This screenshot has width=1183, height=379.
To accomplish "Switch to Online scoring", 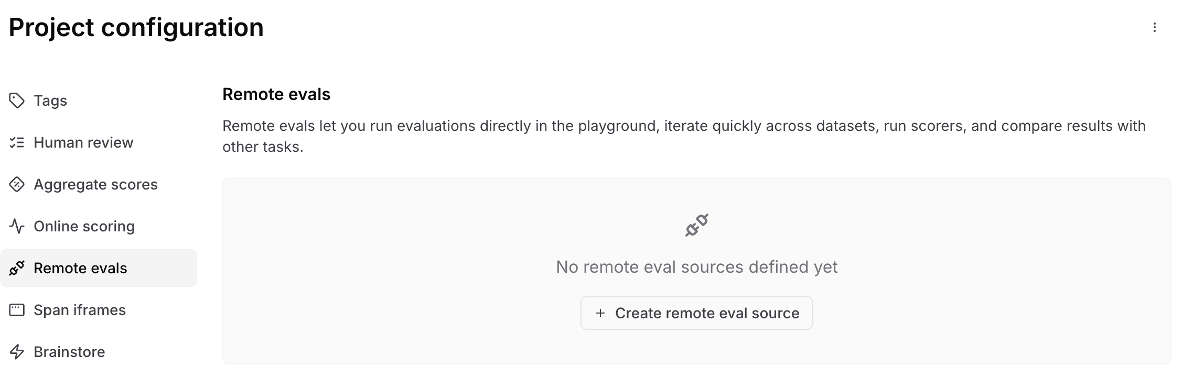I will coord(84,226).
